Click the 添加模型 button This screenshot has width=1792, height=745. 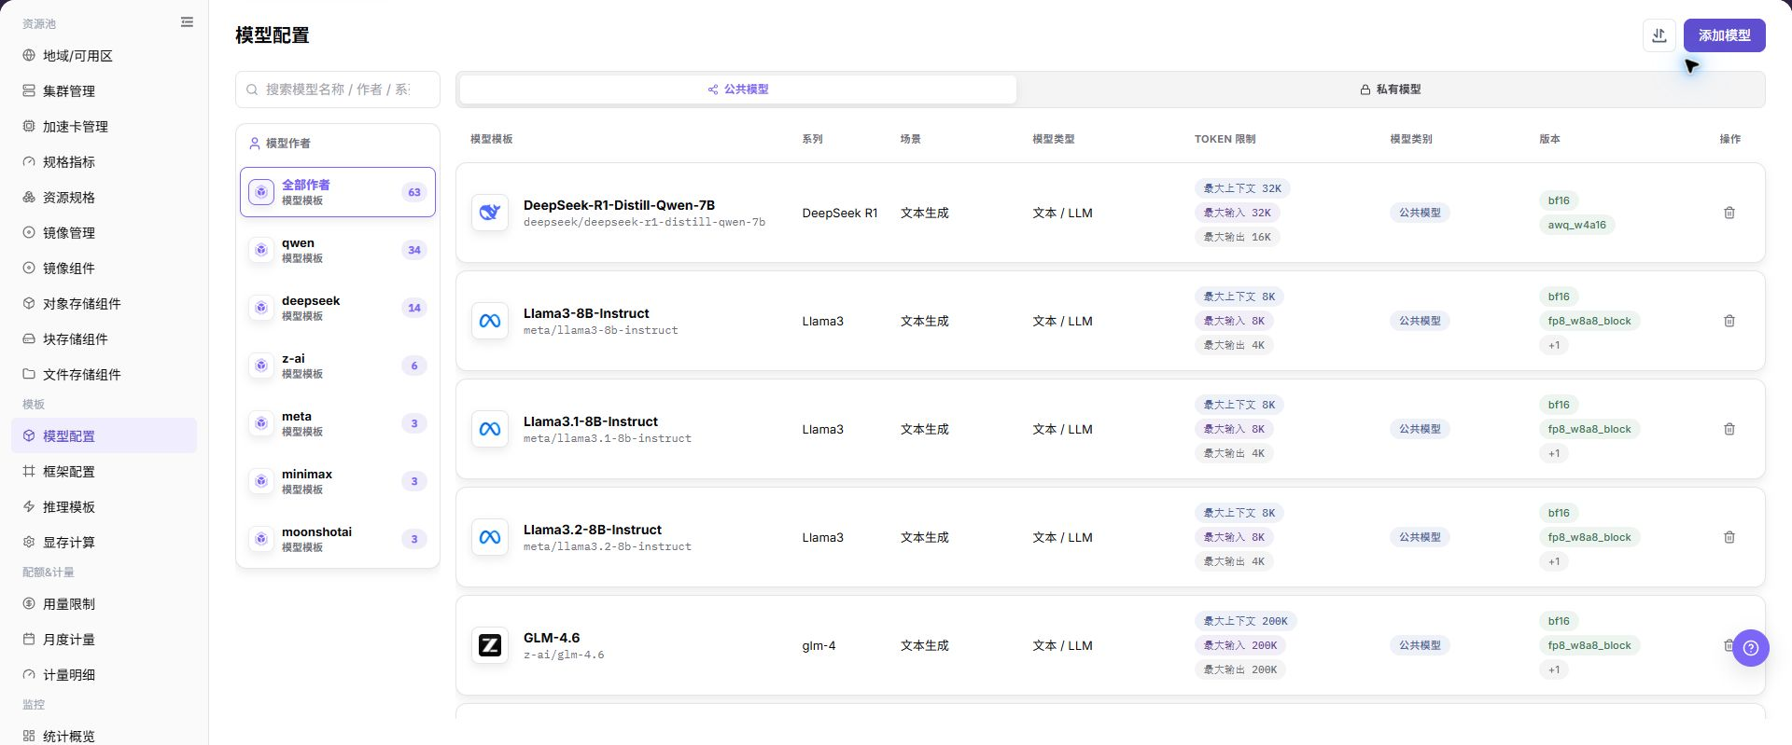point(1724,35)
